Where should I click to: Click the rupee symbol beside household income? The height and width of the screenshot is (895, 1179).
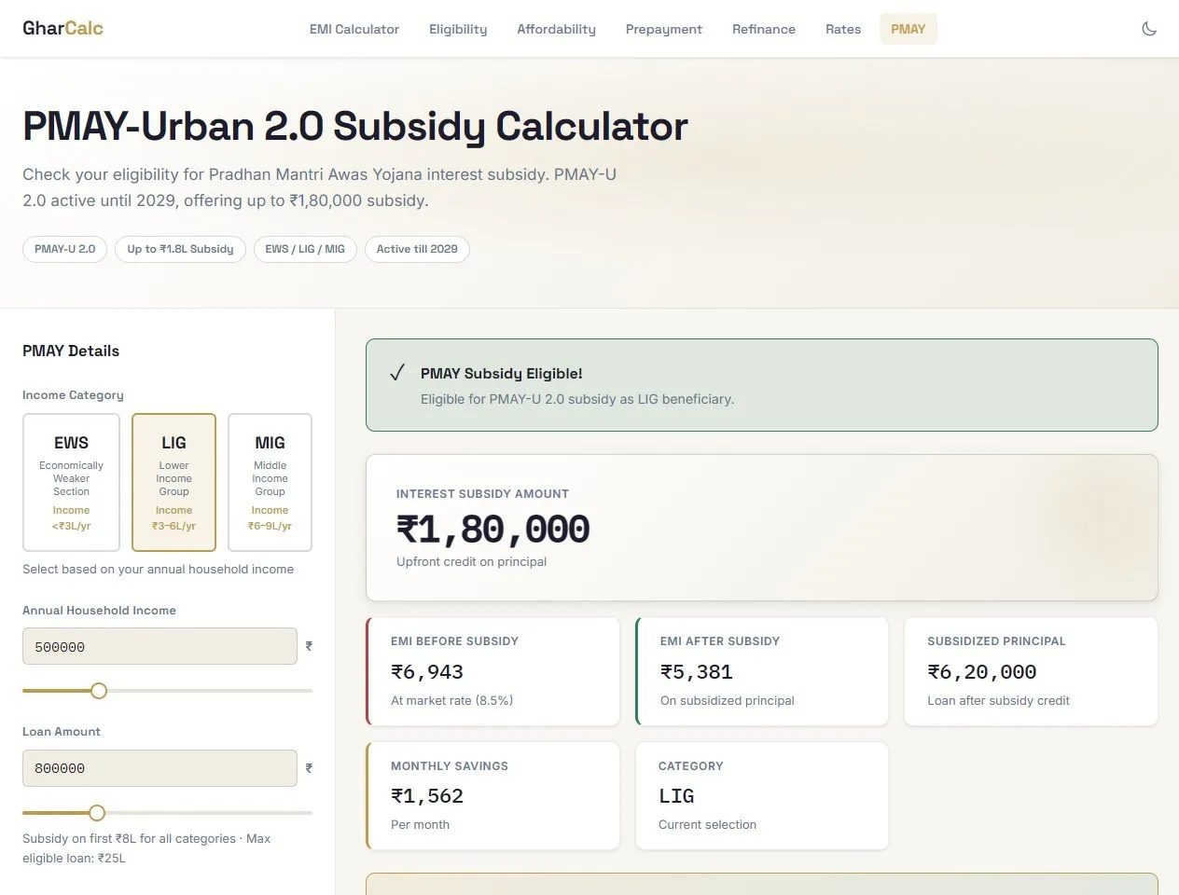(x=309, y=646)
